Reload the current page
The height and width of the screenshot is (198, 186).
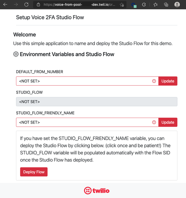(26, 5)
